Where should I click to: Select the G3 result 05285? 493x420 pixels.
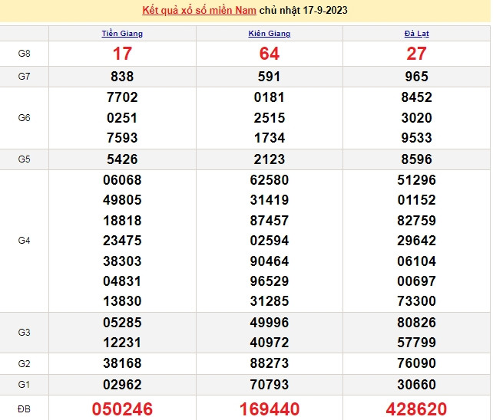[122, 323]
